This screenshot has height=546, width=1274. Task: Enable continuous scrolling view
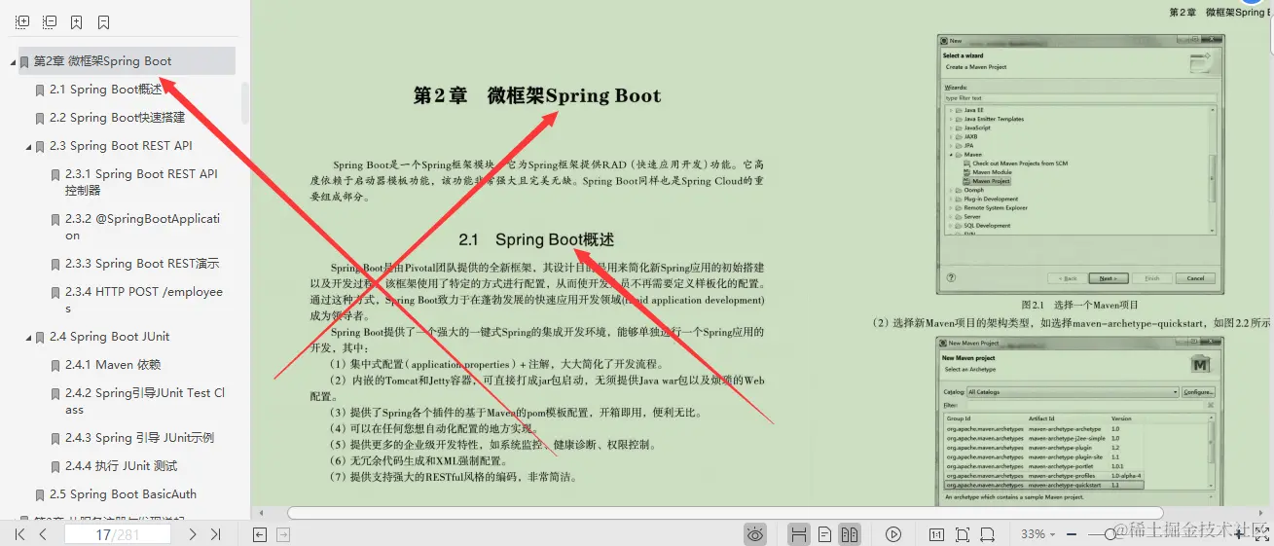[x=798, y=534]
